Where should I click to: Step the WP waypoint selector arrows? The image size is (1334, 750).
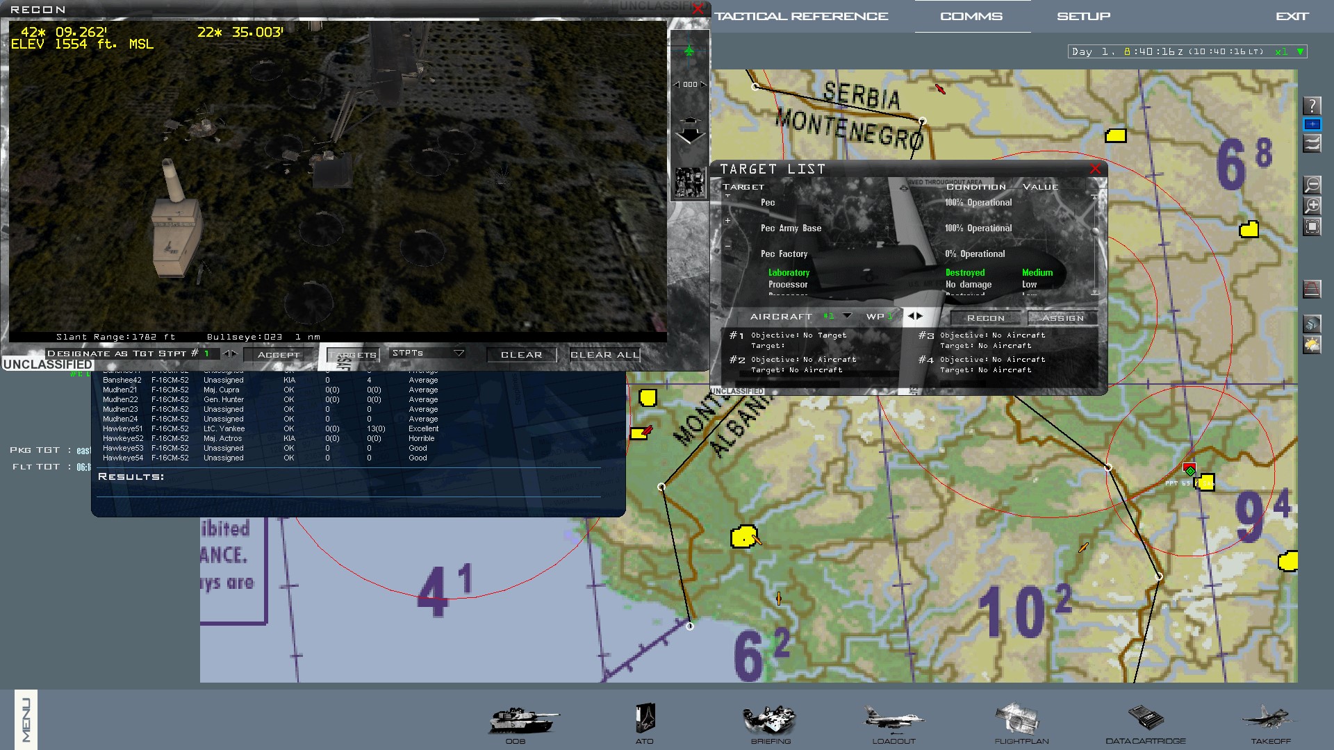pyautogui.click(x=916, y=316)
